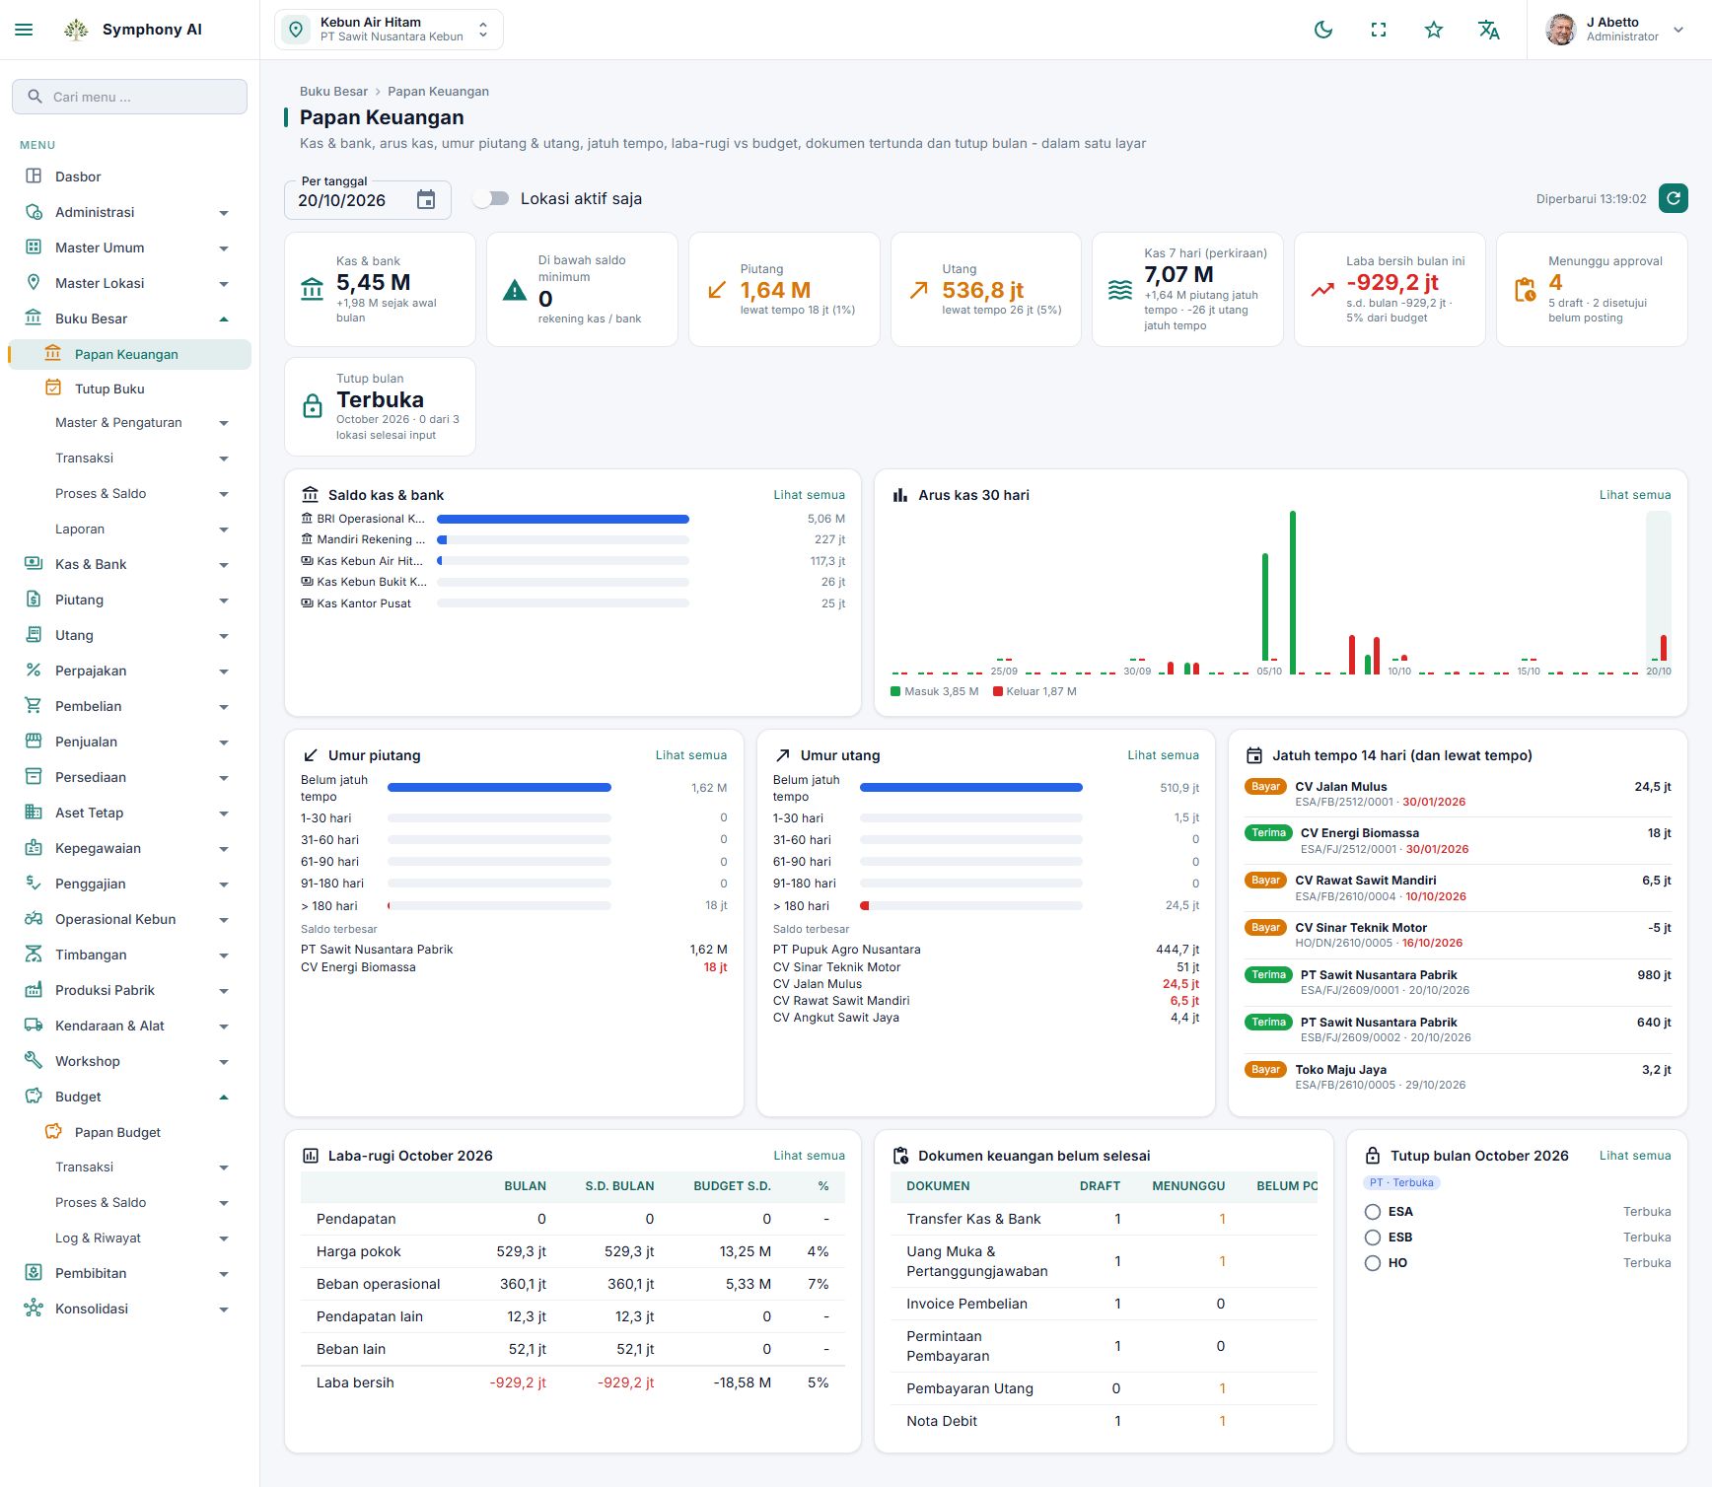Open the Kebun Air Hitam location selector
Screen dimensions: 1712x1487
389,30
